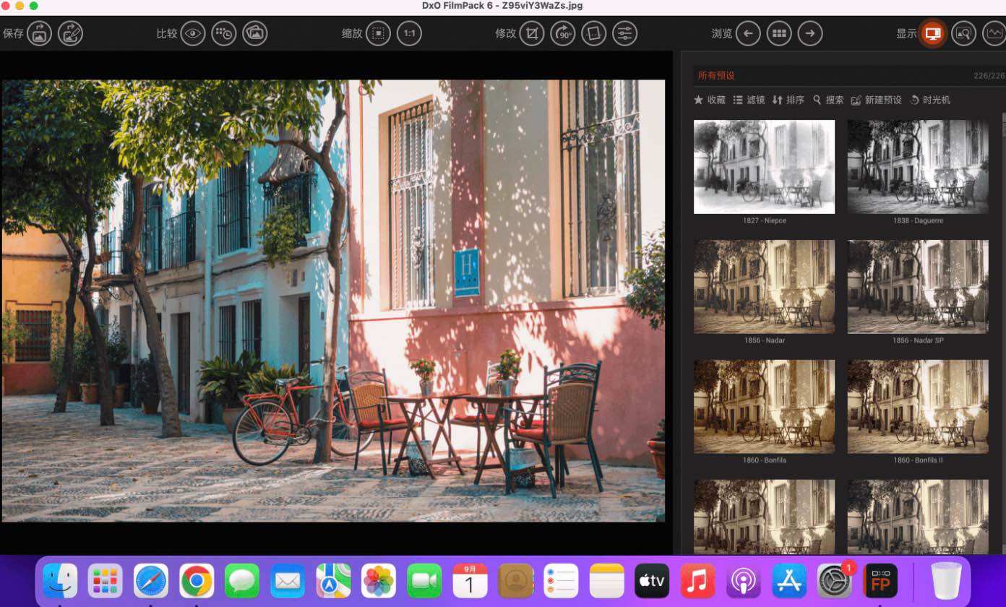Open the 排序 sort options
This screenshot has height=607, width=1006.
click(788, 100)
